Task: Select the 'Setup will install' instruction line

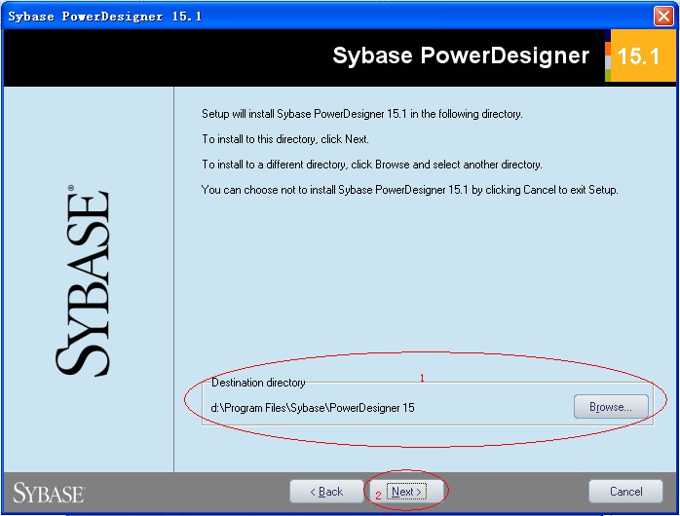Action: pos(361,114)
